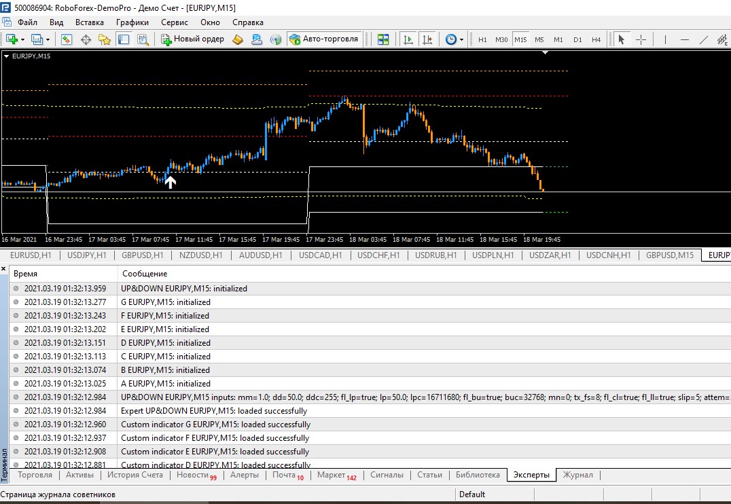Switch to USDRUB,H1 chart tab

[436, 255]
